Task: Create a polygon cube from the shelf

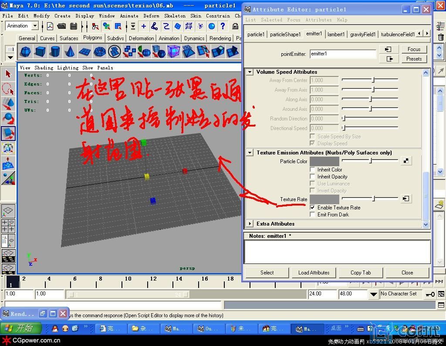Action: tap(40, 51)
